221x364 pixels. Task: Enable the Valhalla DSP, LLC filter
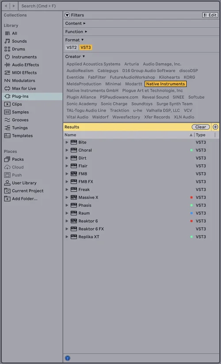click(x=163, y=110)
